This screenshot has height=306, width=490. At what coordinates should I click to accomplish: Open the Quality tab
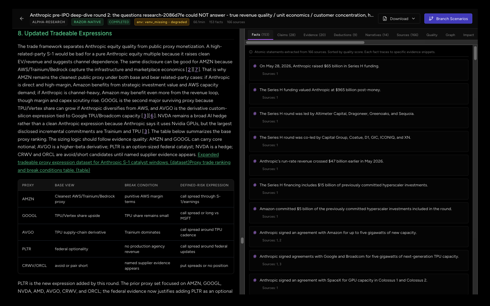[x=432, y=35]
